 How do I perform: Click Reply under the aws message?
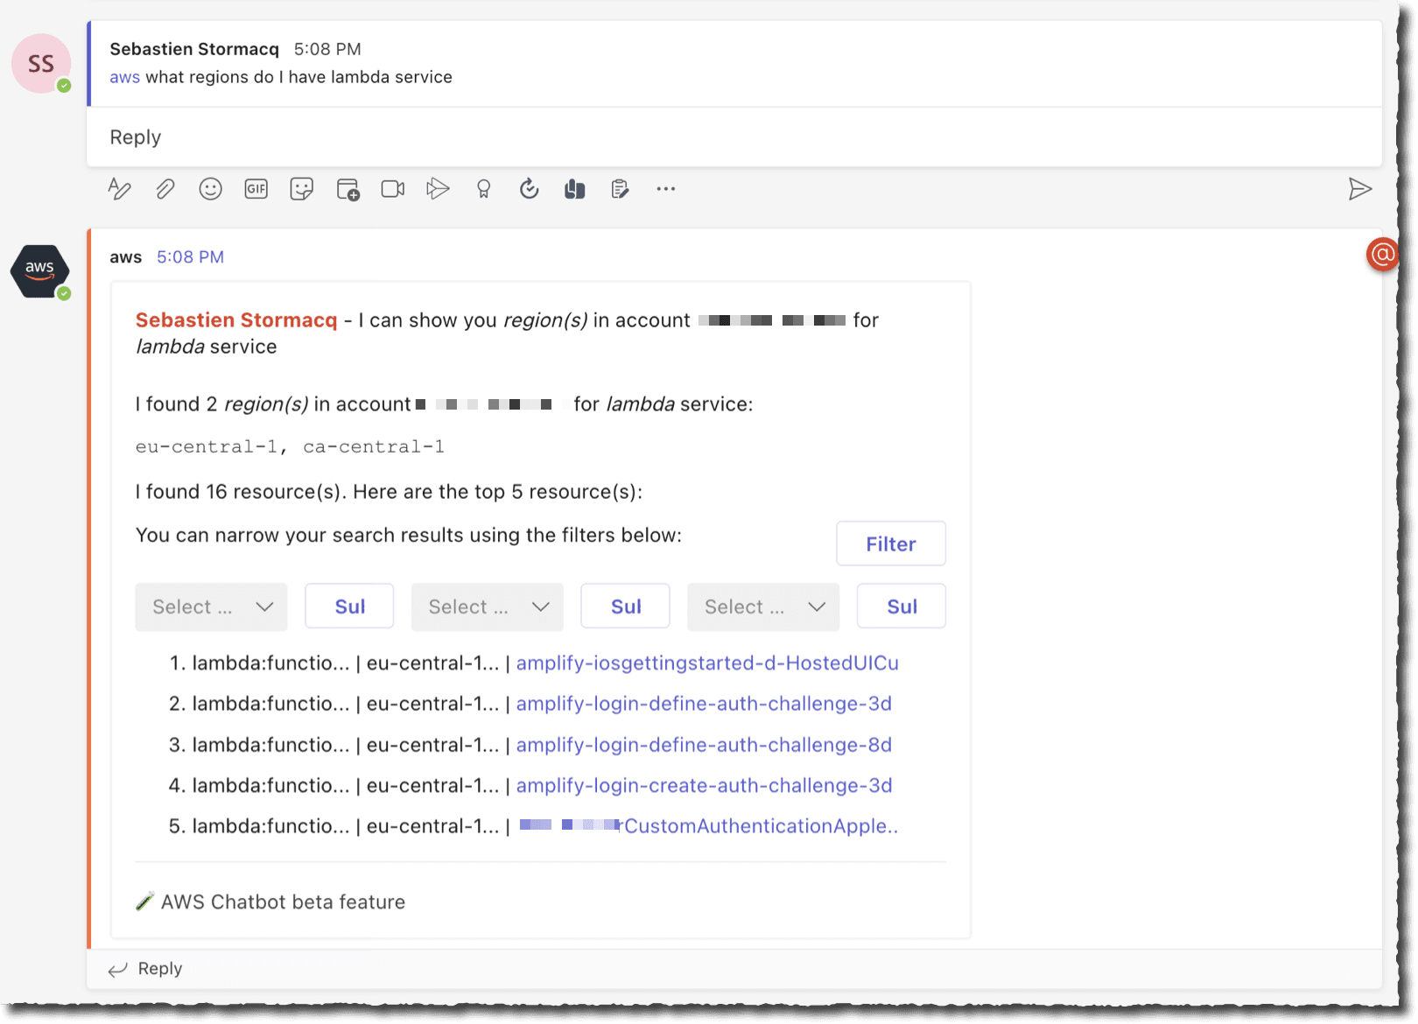pos(158,968)
